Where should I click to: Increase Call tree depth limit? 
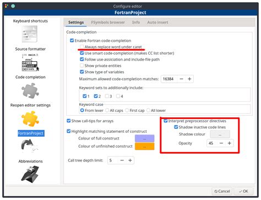click(x=130, y=160)
